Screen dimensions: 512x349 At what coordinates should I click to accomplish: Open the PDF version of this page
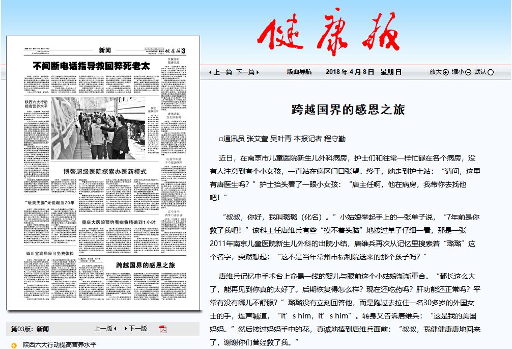click(x=163, y=329)
